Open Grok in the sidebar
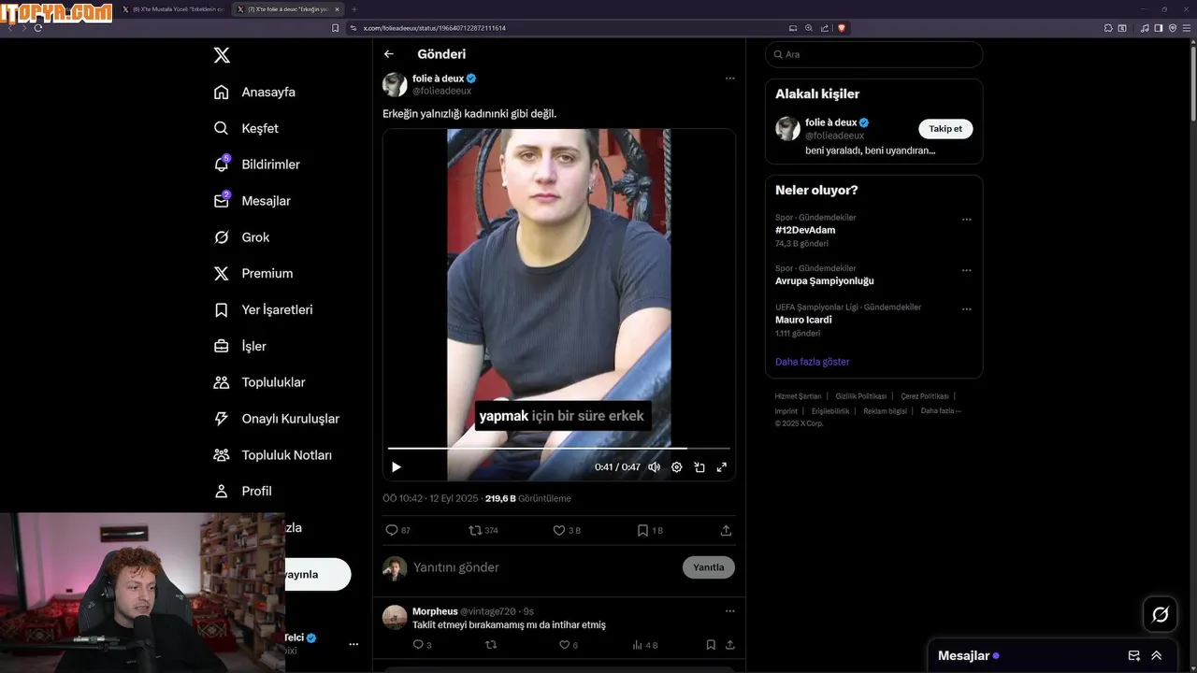Image resolution: width=1197 pixels, height=673 pixels. (x=241, y=237)
